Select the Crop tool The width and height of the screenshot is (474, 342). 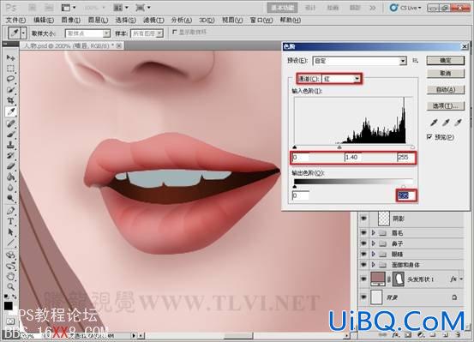[10, 100]
